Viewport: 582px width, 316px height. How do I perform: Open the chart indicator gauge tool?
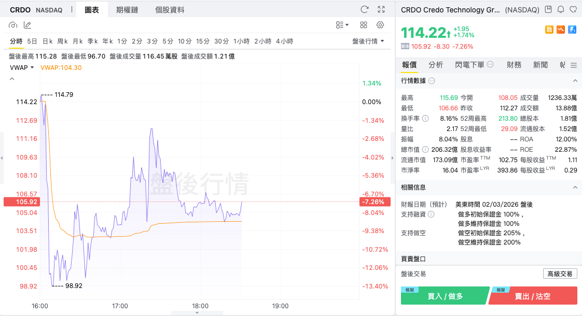point(13,25)
